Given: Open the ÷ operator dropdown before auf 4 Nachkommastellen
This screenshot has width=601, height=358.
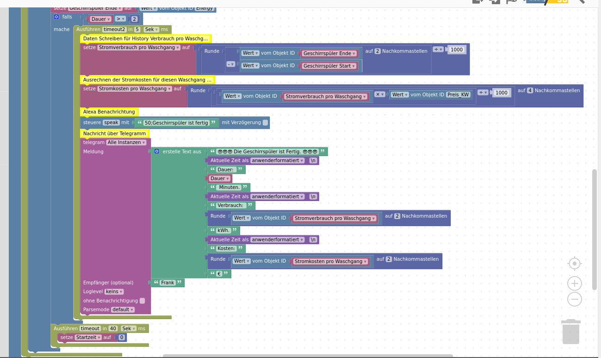Looking at the screenshot, I should click(483, 92).
